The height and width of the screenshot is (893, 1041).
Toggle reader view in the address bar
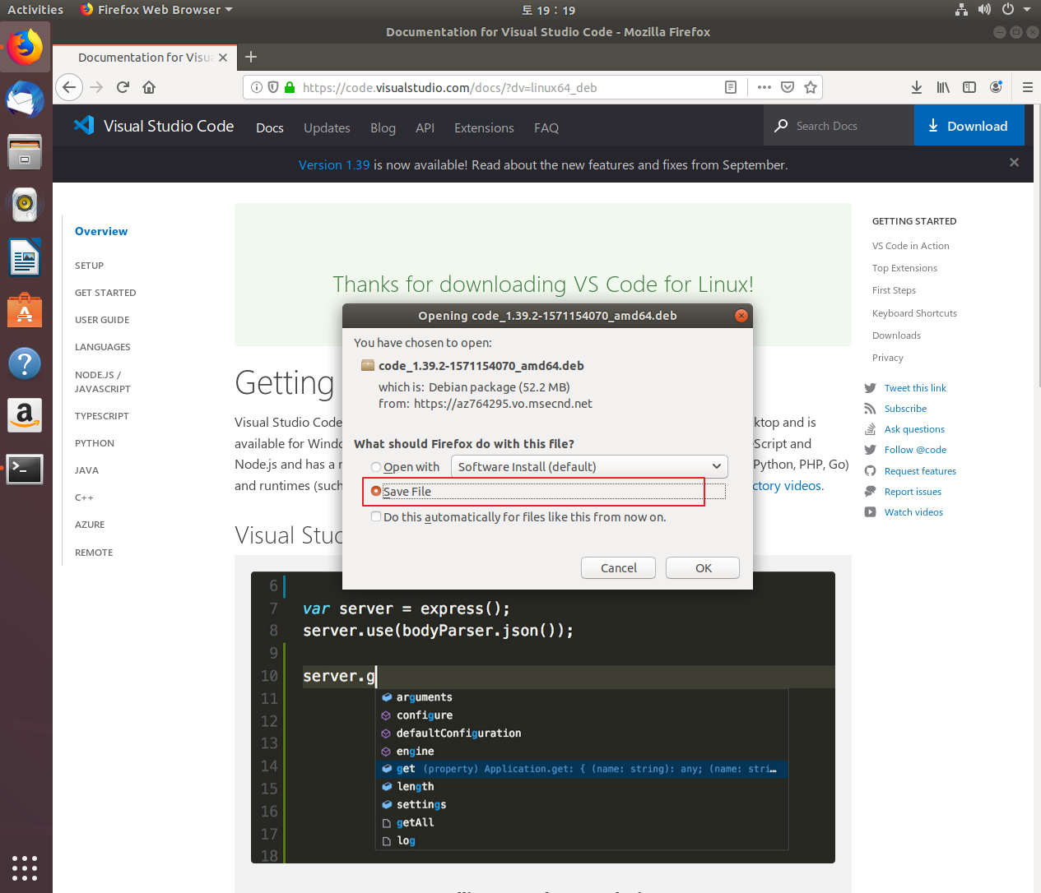730,87
